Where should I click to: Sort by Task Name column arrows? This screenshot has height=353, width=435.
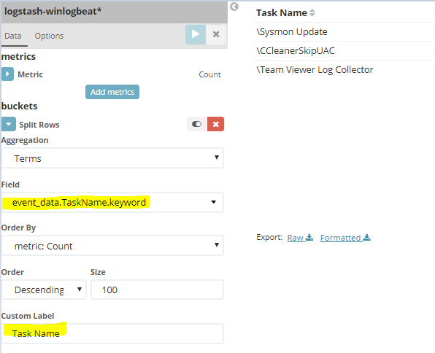(x=312, y=12)
